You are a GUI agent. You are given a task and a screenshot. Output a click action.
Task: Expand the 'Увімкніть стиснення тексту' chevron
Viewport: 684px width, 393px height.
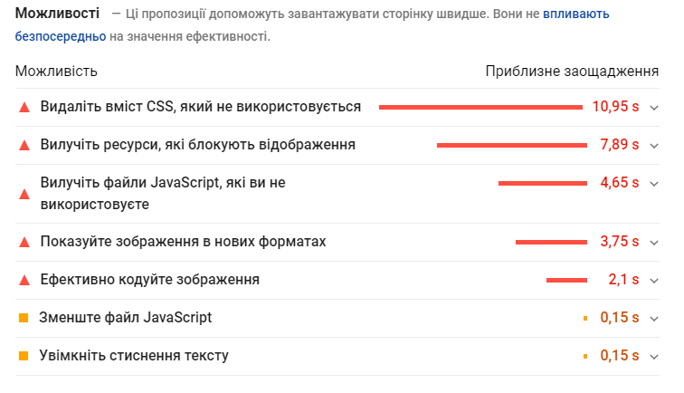pos(655,356)
